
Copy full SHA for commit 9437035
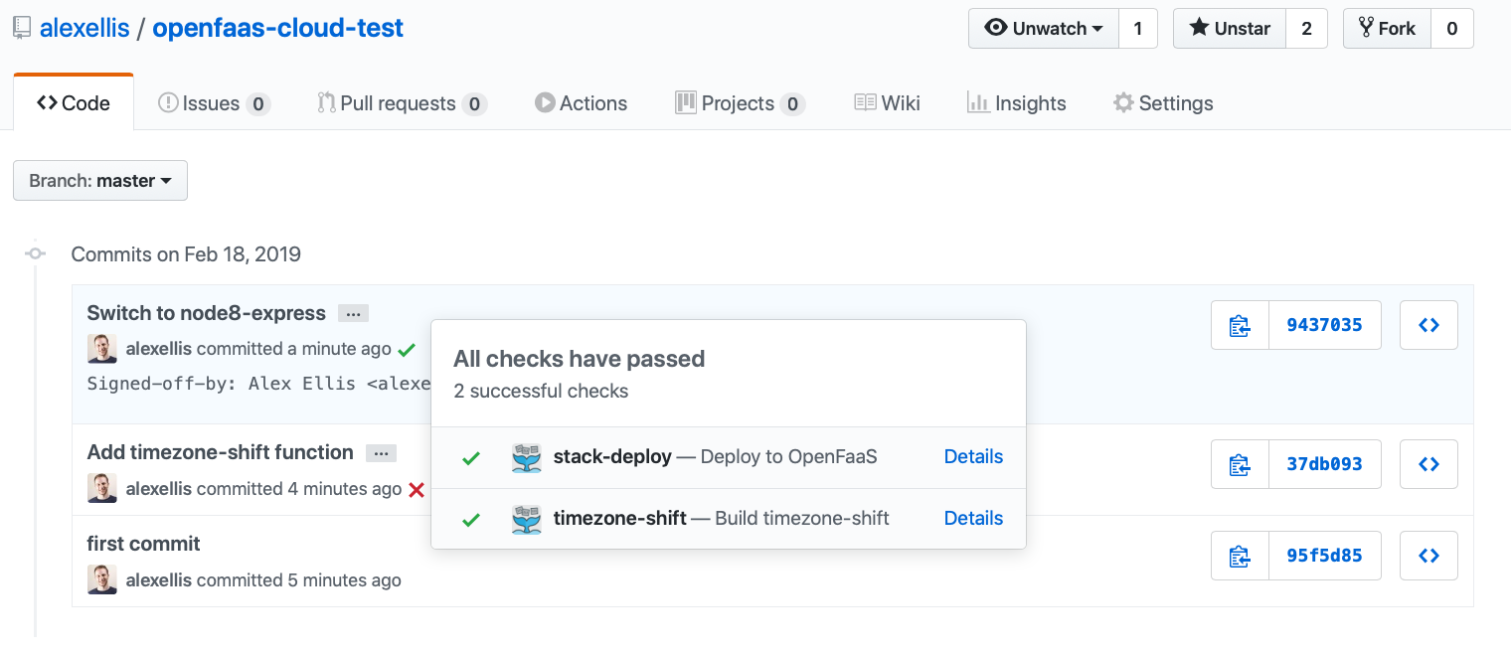1240,325
